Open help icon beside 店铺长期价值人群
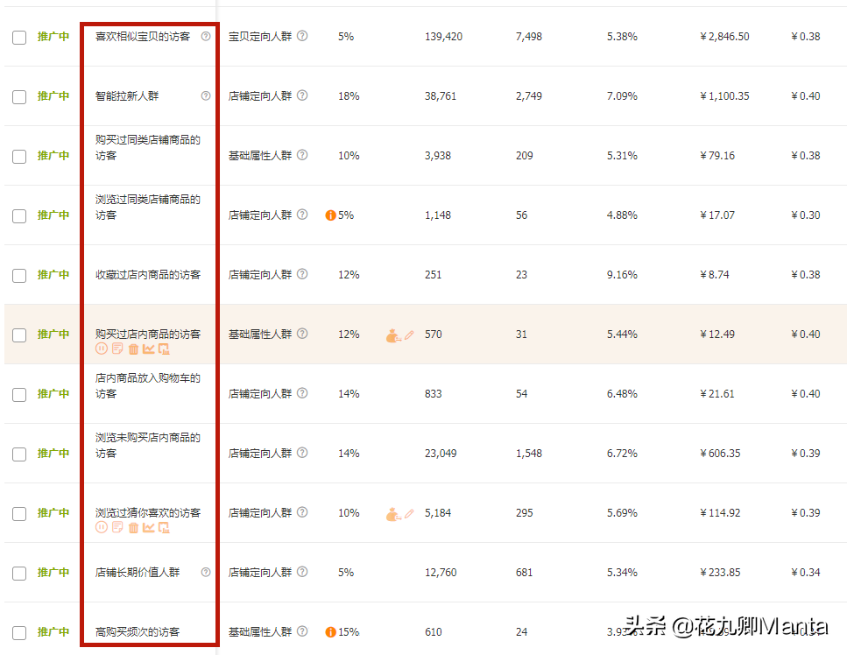 206,572
